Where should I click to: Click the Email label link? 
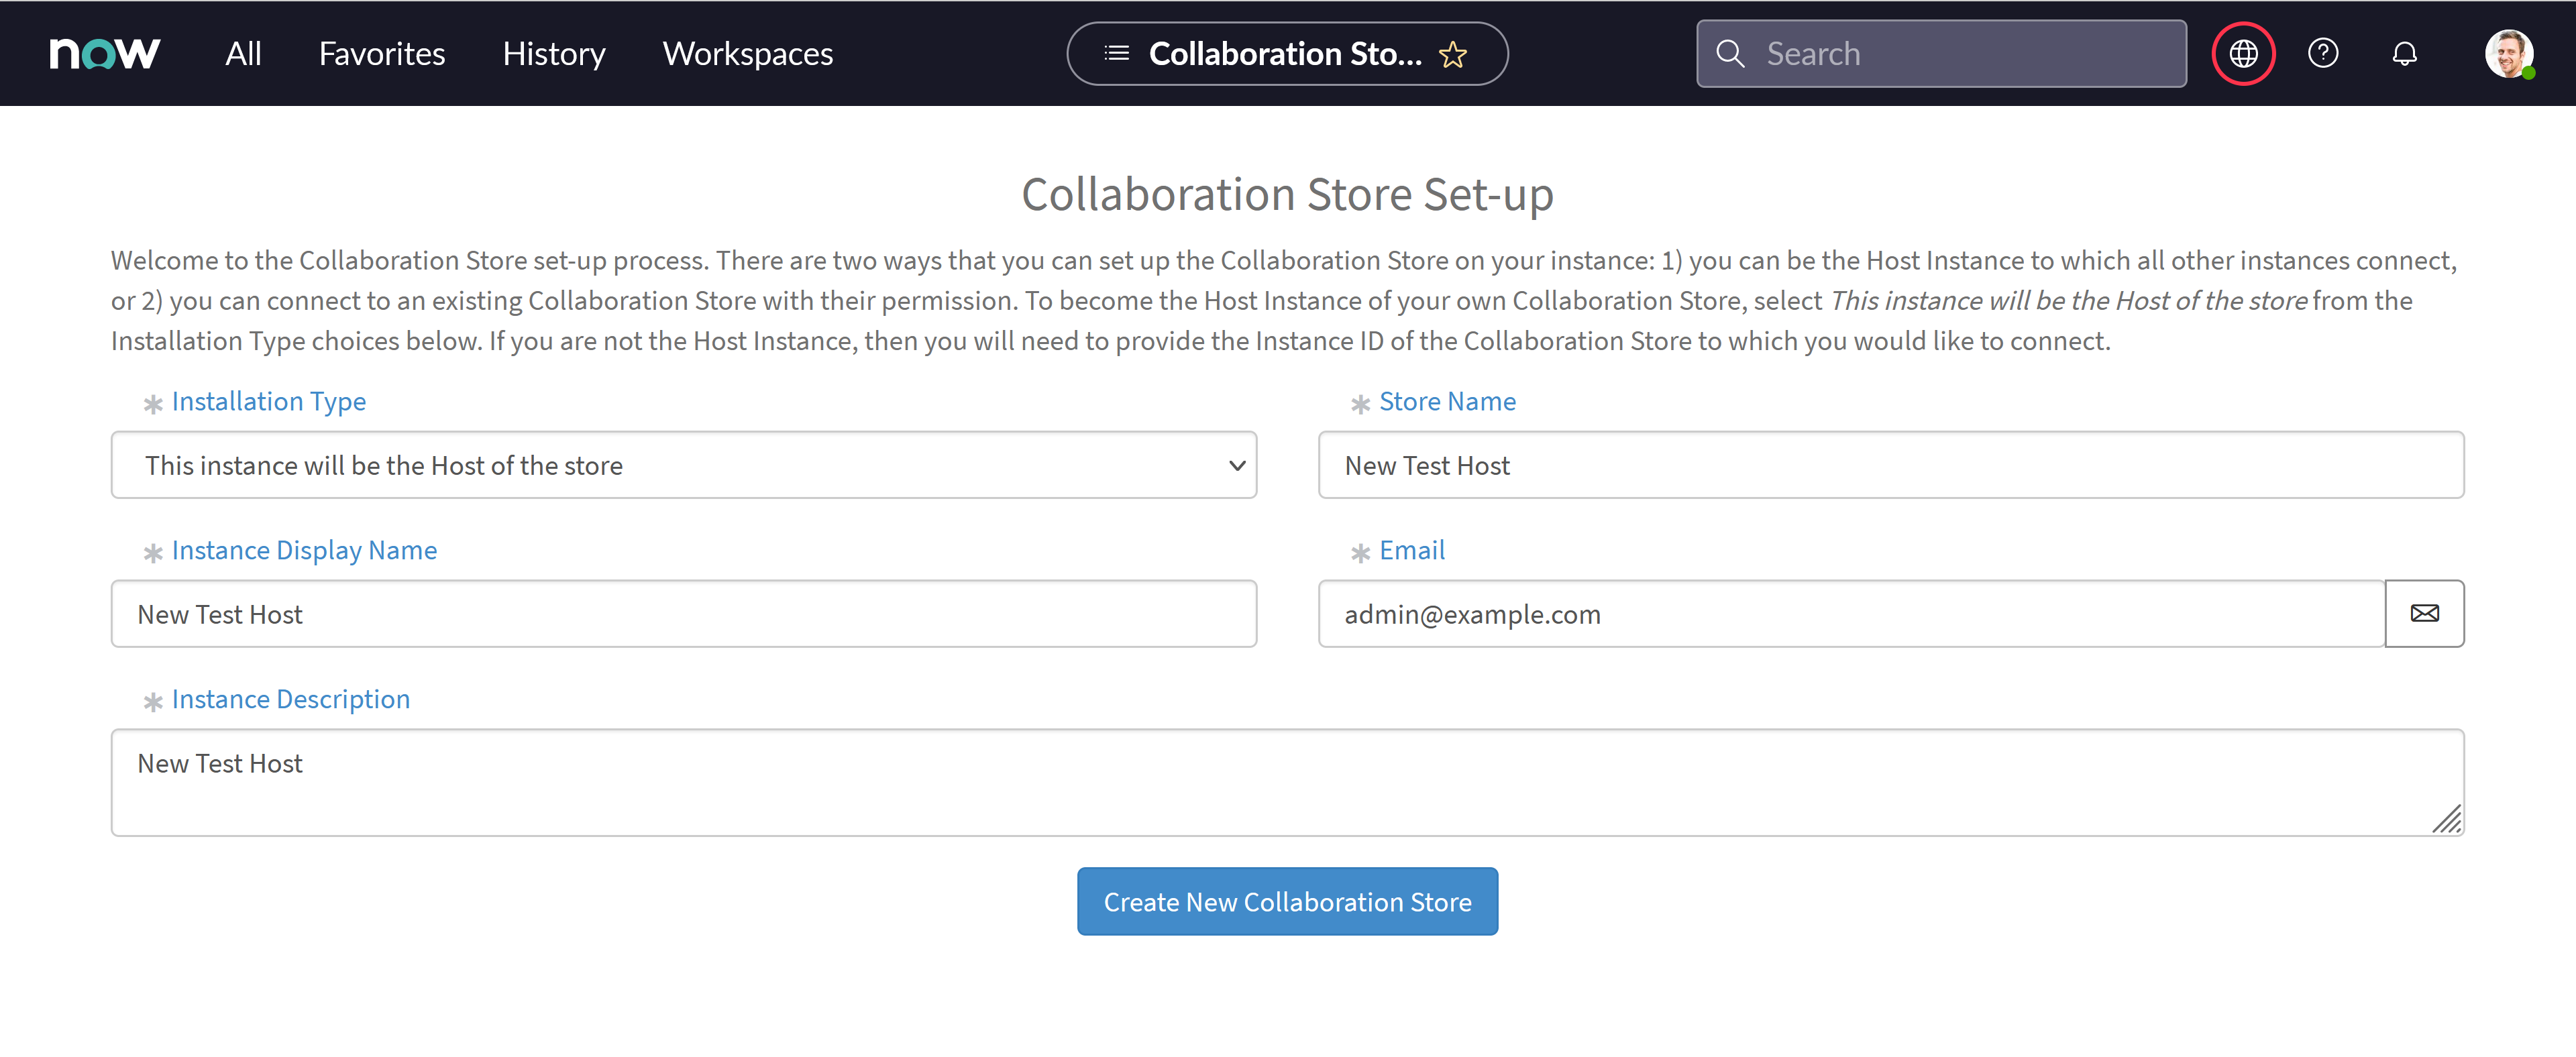1411,549
